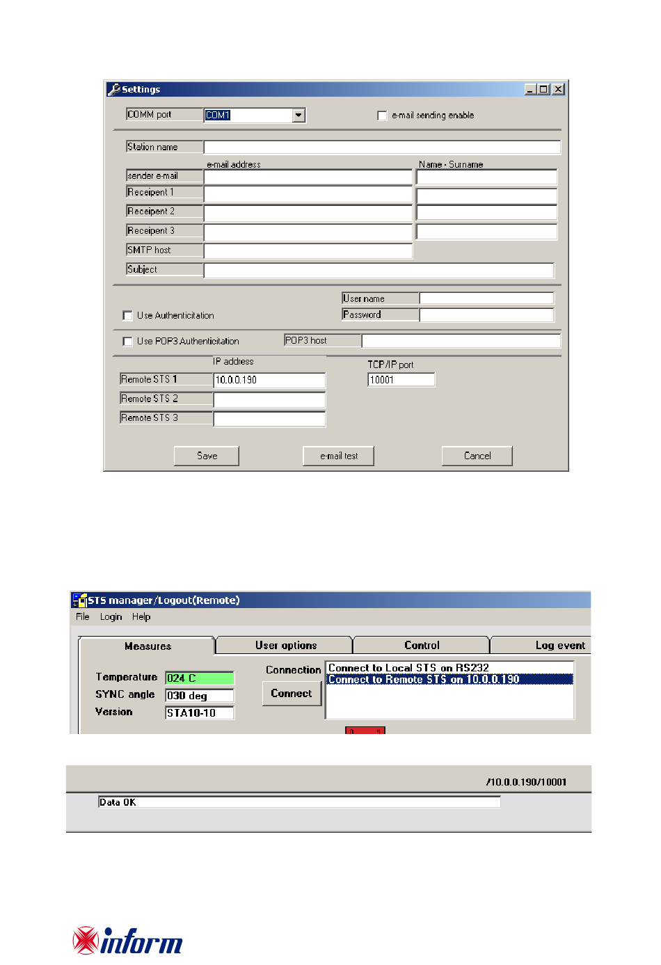The width and height of the screenshot is (661, 965).
Task: Switch to the Control tab
Action: (x=422, y=646)
